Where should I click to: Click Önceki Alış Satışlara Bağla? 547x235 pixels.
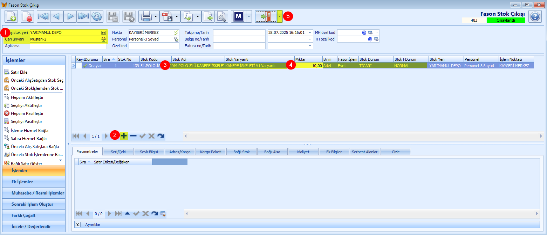pyautogui.click(x=35, y=147)
